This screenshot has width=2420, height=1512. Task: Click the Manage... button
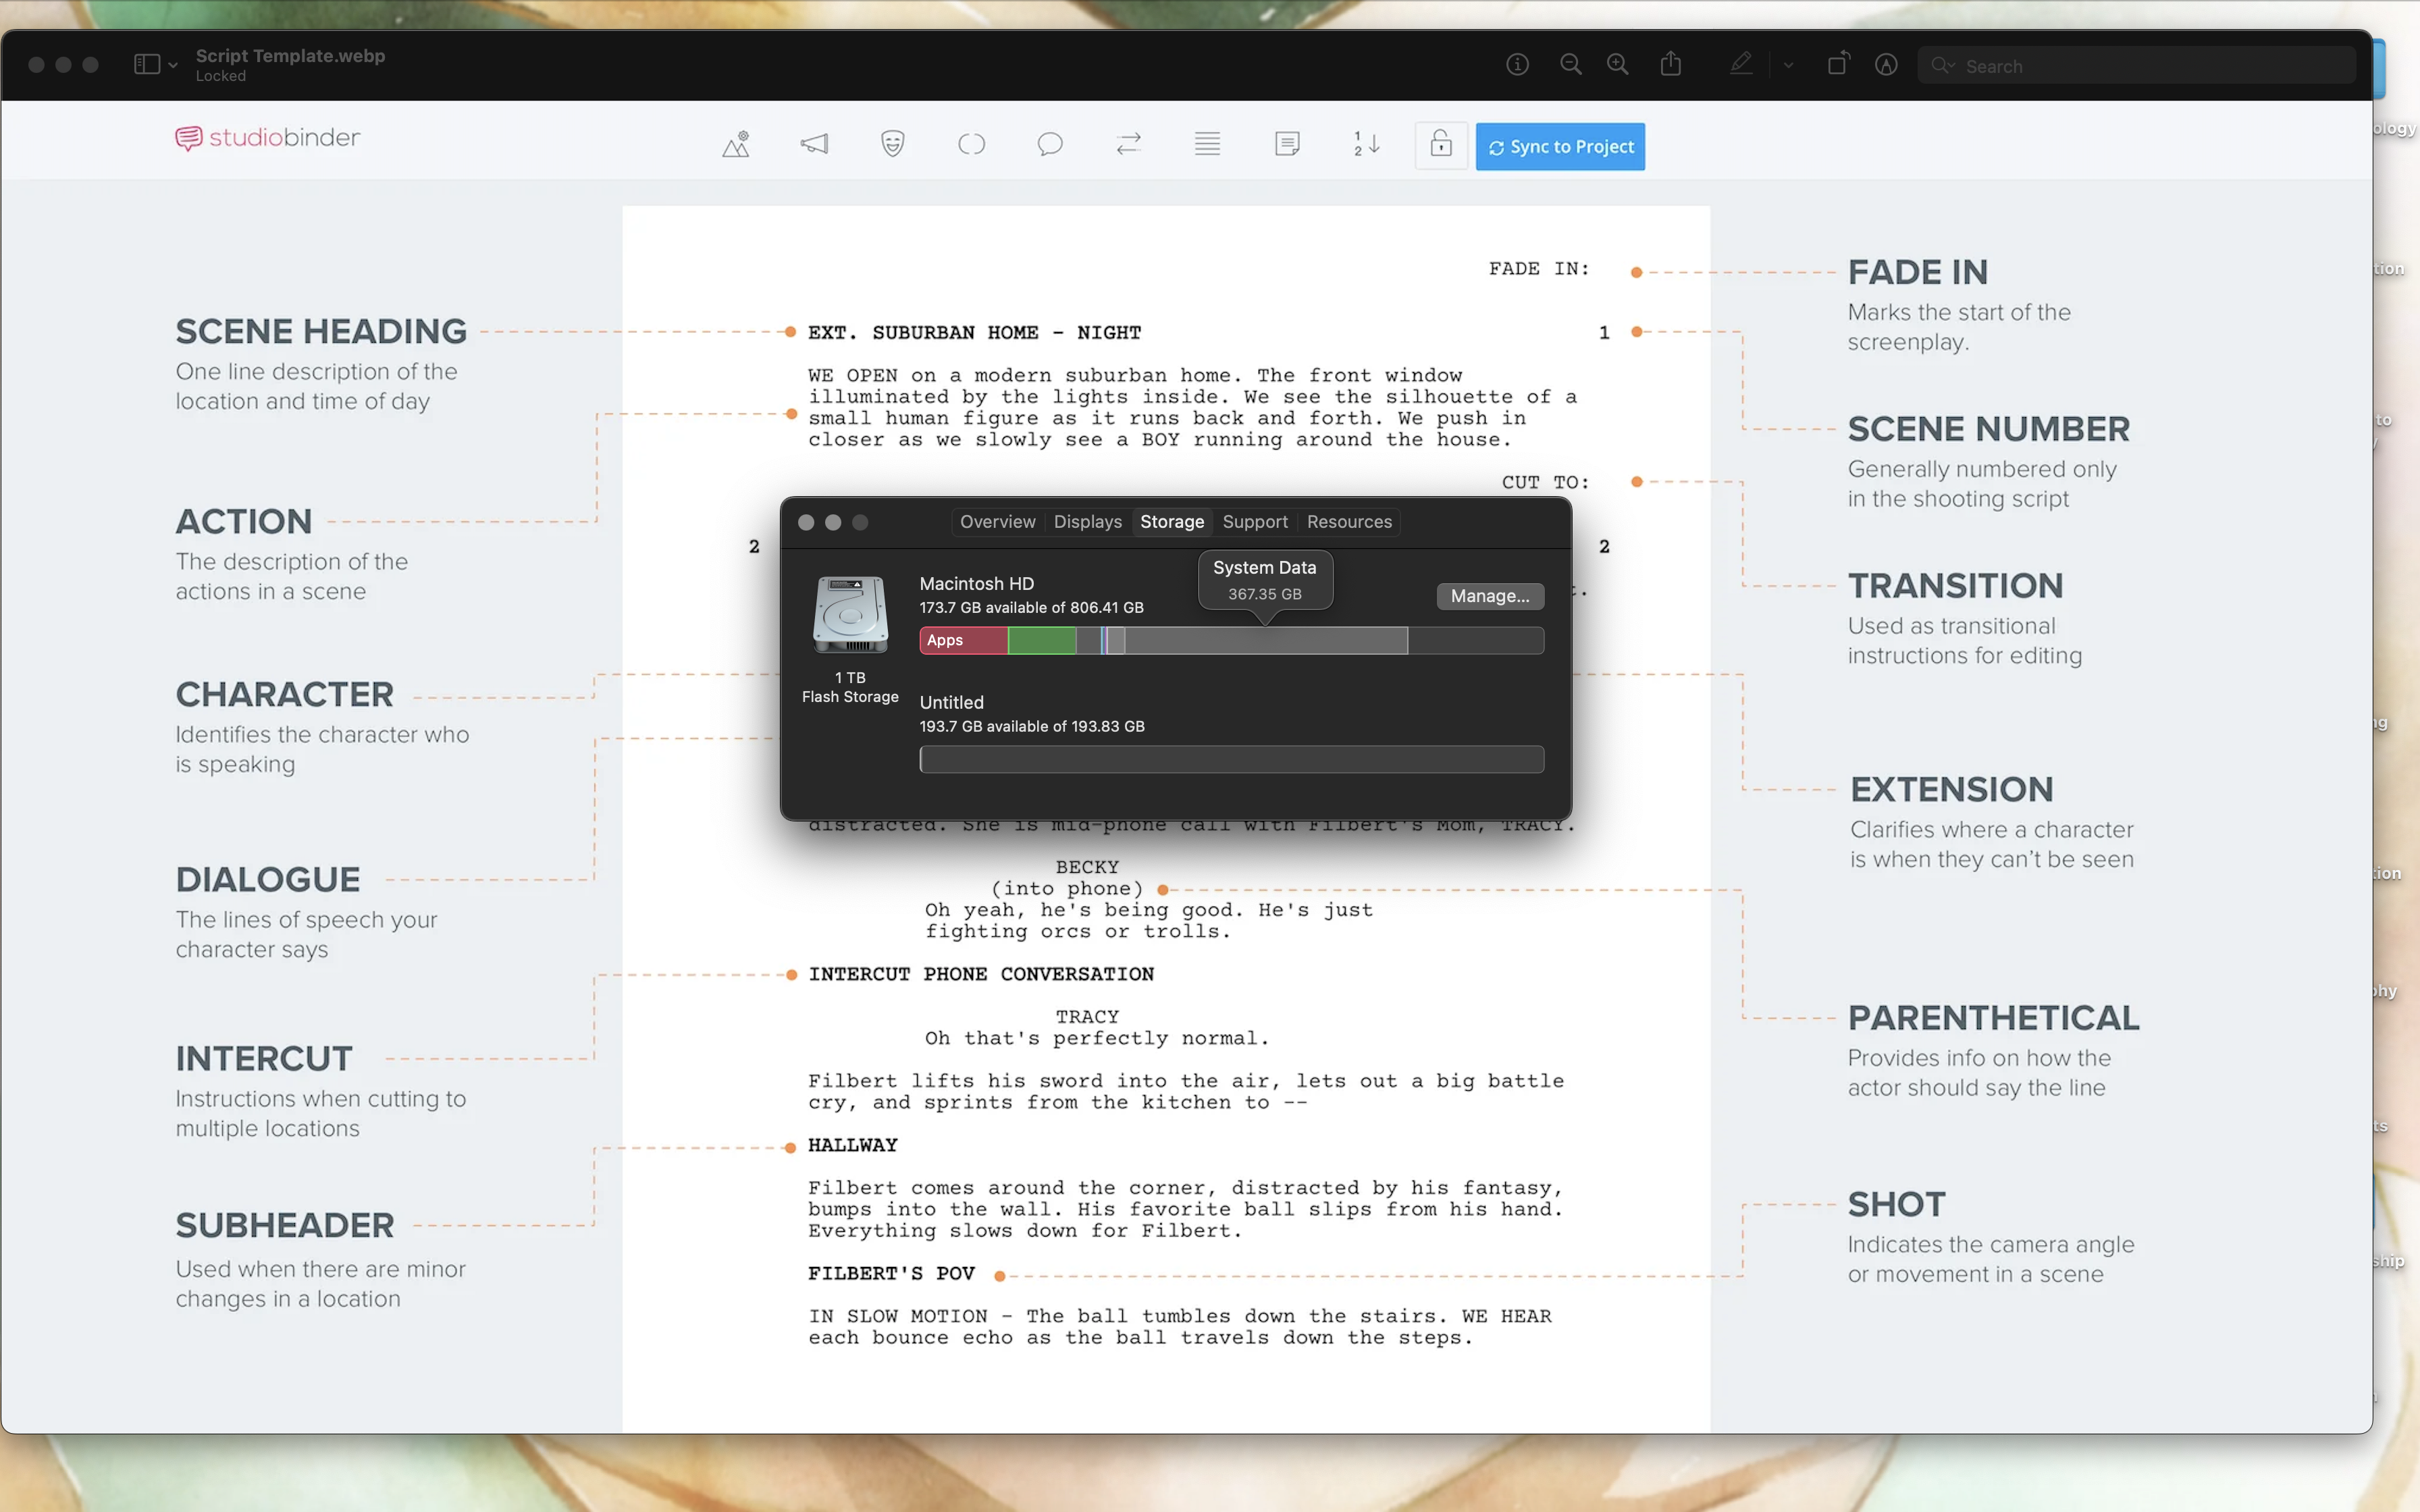(x=1489, y=596)
